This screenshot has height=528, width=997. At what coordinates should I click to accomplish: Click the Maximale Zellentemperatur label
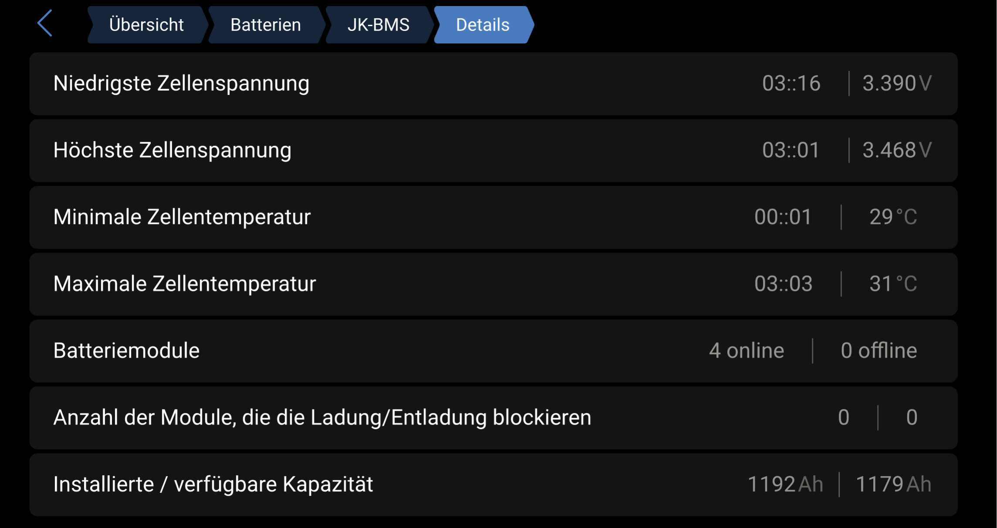pyautogui.click(x=184, y=284)
